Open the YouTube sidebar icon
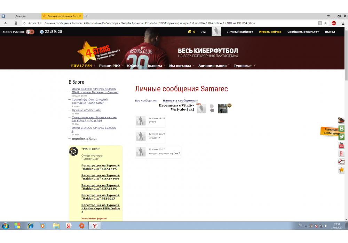Viewport: 348px width, 243px height. click(342, 145)
